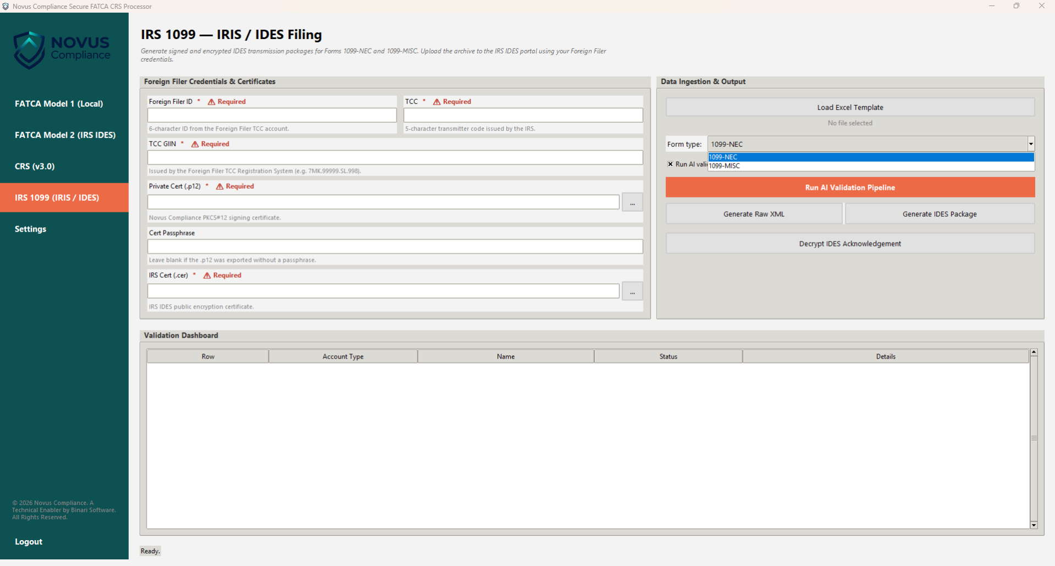
Task: Click Generate IDES Package
Action: click(940, 214)
